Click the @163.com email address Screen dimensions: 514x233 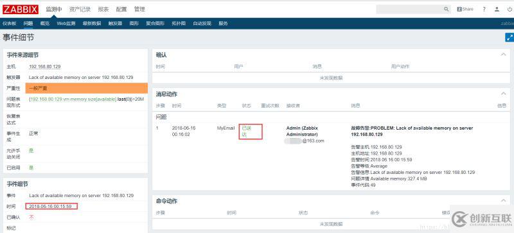tap(313, 141)
